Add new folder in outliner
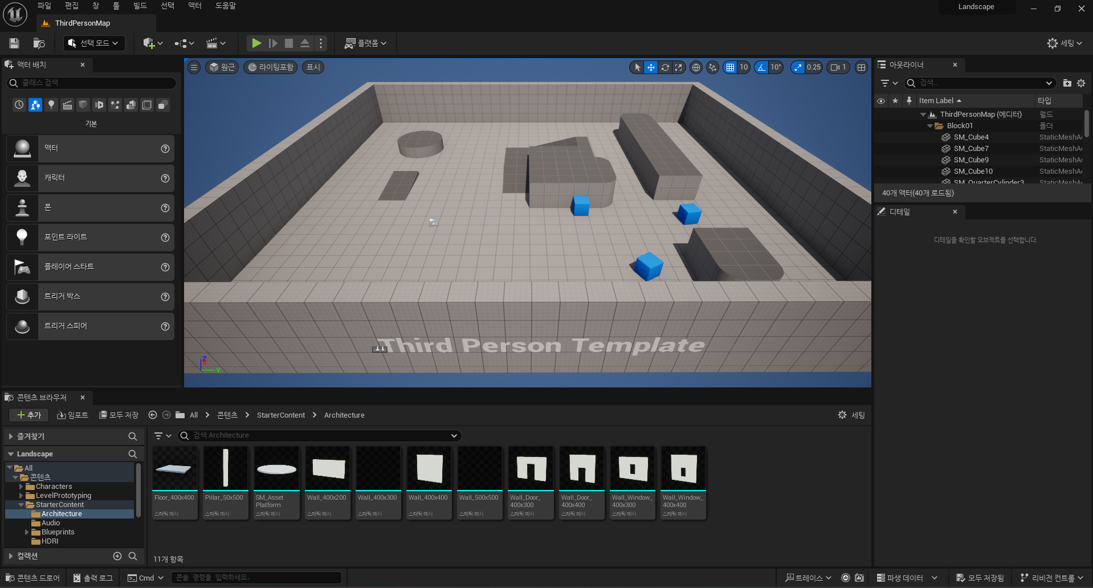Screen dimensions: 1093x588 click(x=1067, y=83)
